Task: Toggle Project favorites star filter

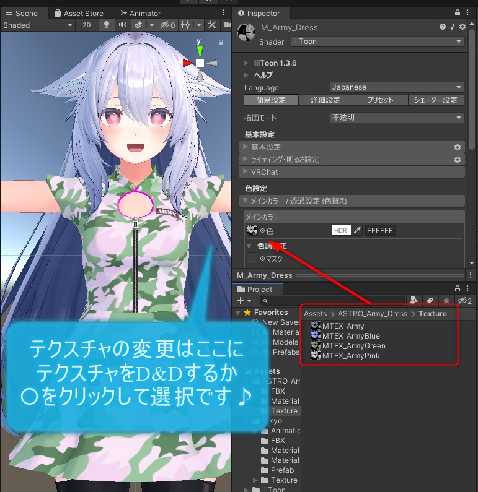Action: [446, 301]
